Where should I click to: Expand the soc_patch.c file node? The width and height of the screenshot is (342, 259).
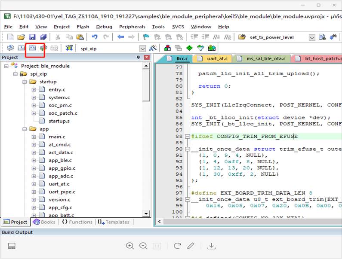[x=34, y=113]
